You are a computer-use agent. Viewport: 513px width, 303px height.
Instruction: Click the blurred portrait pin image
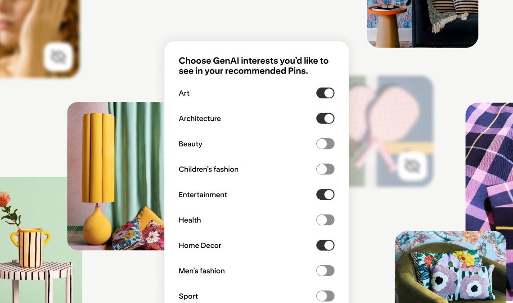(x=39, y=39)
